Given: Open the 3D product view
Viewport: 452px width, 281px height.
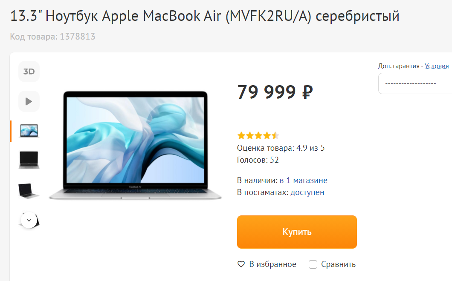Looking at the screenshot, I should point(29,72).
